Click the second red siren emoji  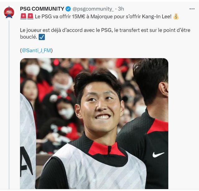[30, 16]
